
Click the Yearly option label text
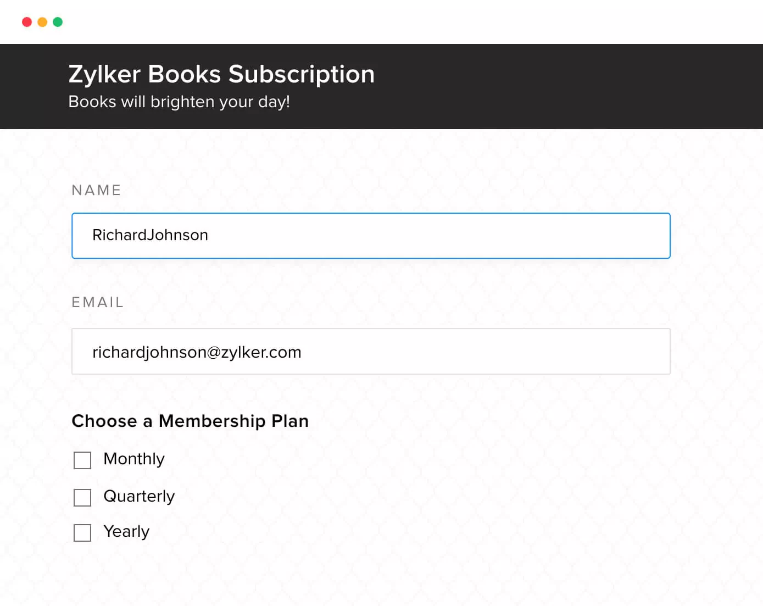coord(126,531)
